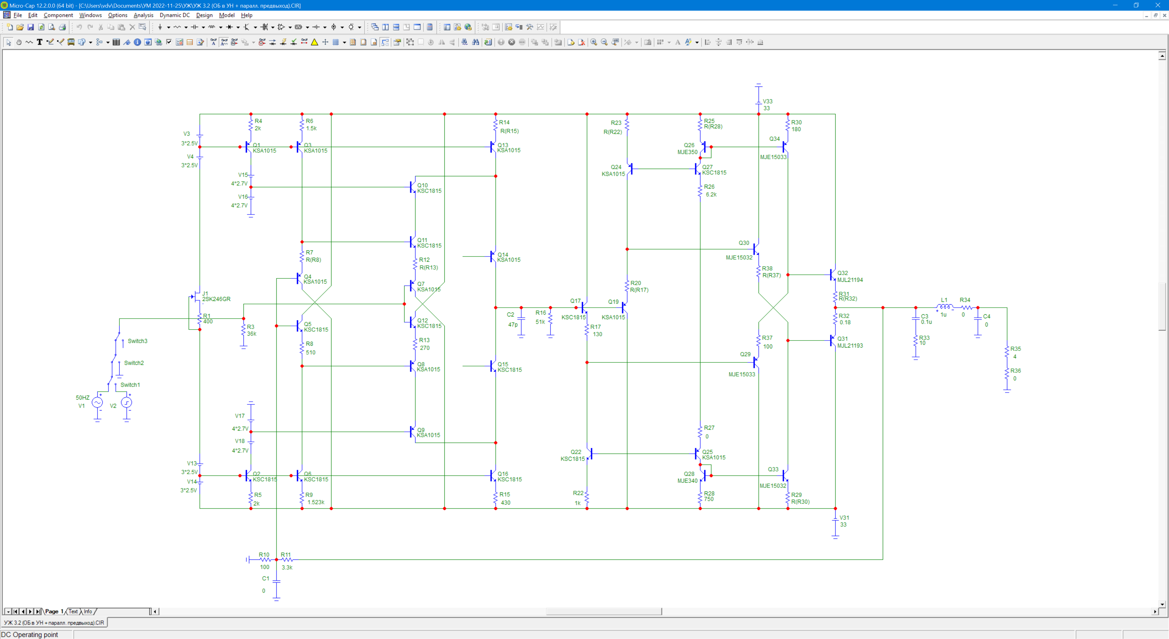Expand the text color dropdown arrow

point(697,42)
